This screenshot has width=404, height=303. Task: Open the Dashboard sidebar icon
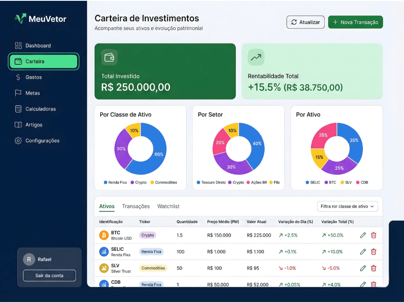tap(17, 45)
